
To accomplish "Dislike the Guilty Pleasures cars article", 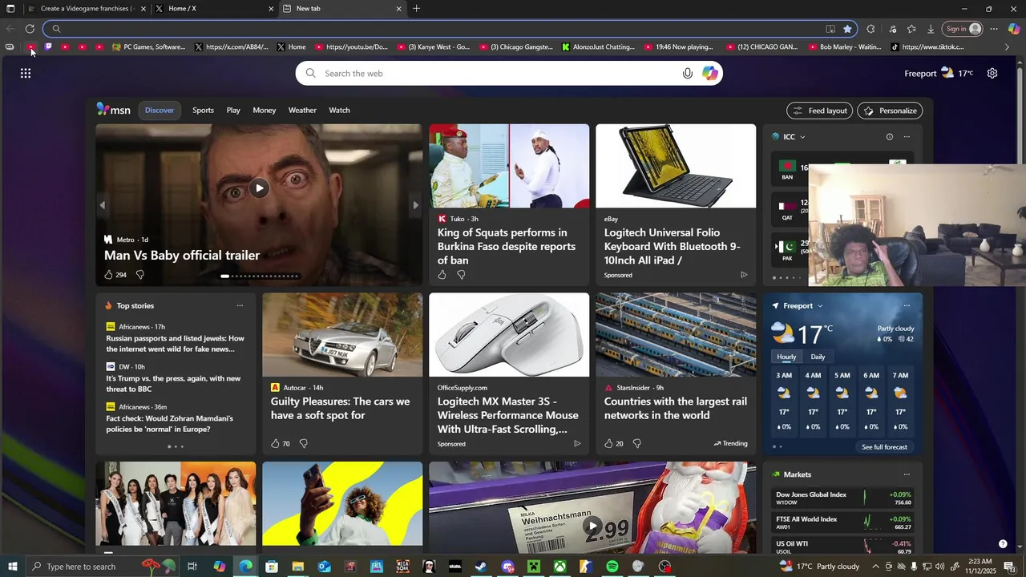I will [303, 443].
